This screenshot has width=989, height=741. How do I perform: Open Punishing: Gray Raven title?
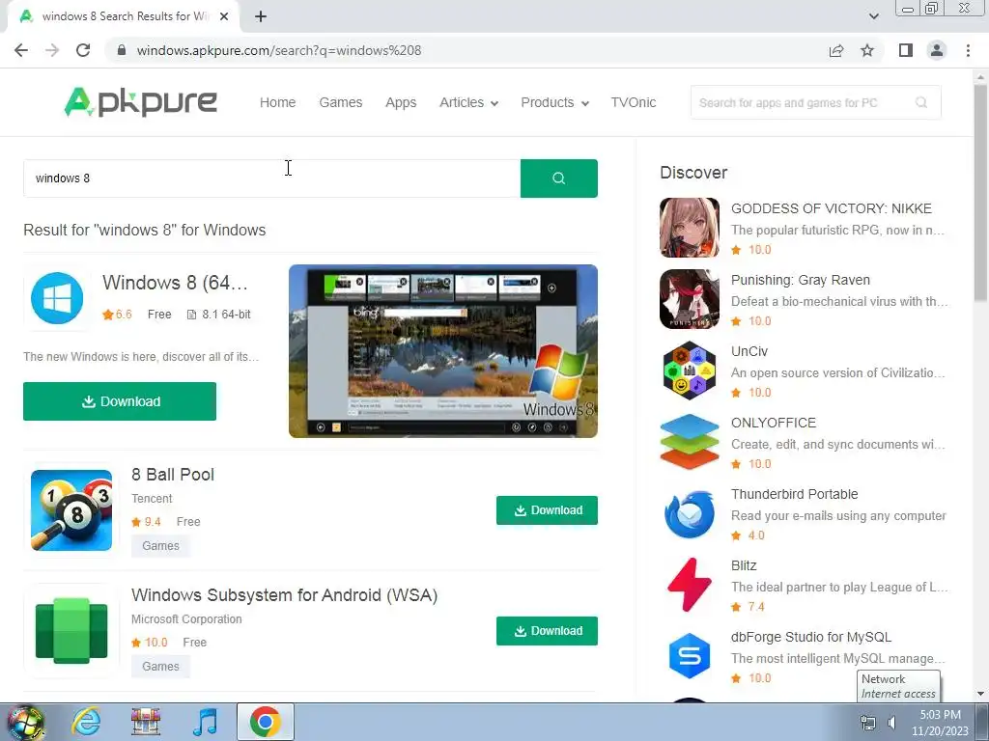801,280
